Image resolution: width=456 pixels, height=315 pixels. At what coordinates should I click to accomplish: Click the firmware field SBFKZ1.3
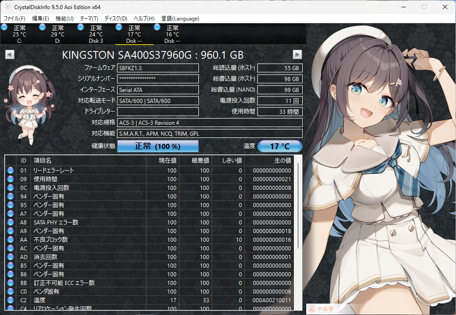tap(158, 68)
